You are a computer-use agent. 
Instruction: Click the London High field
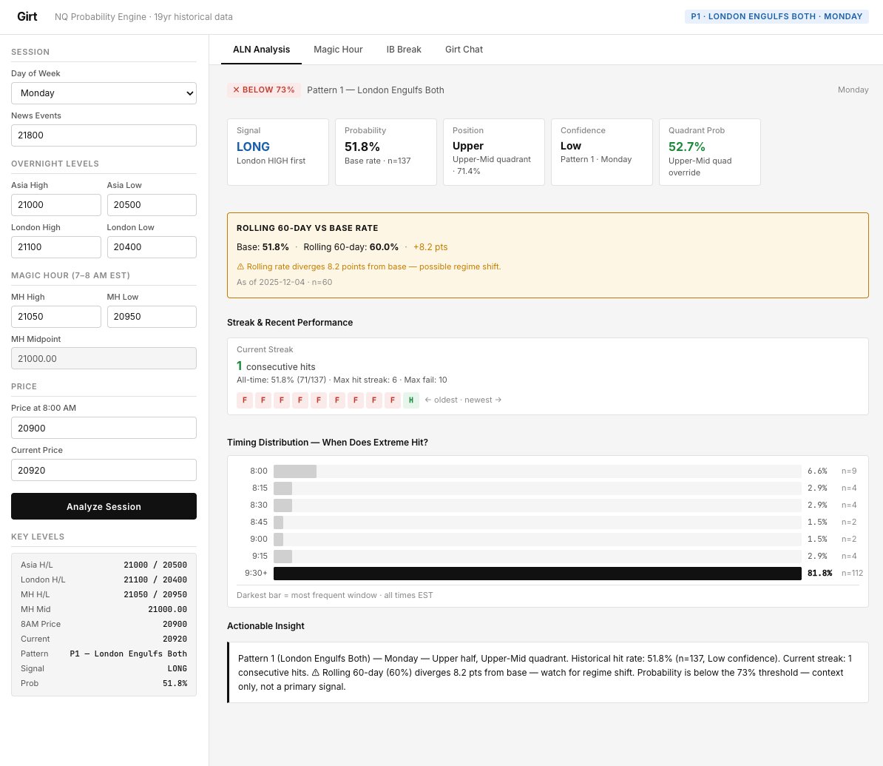(x=55, y=247)
